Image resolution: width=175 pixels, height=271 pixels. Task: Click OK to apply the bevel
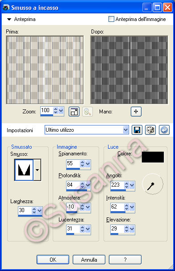[53, 259]
